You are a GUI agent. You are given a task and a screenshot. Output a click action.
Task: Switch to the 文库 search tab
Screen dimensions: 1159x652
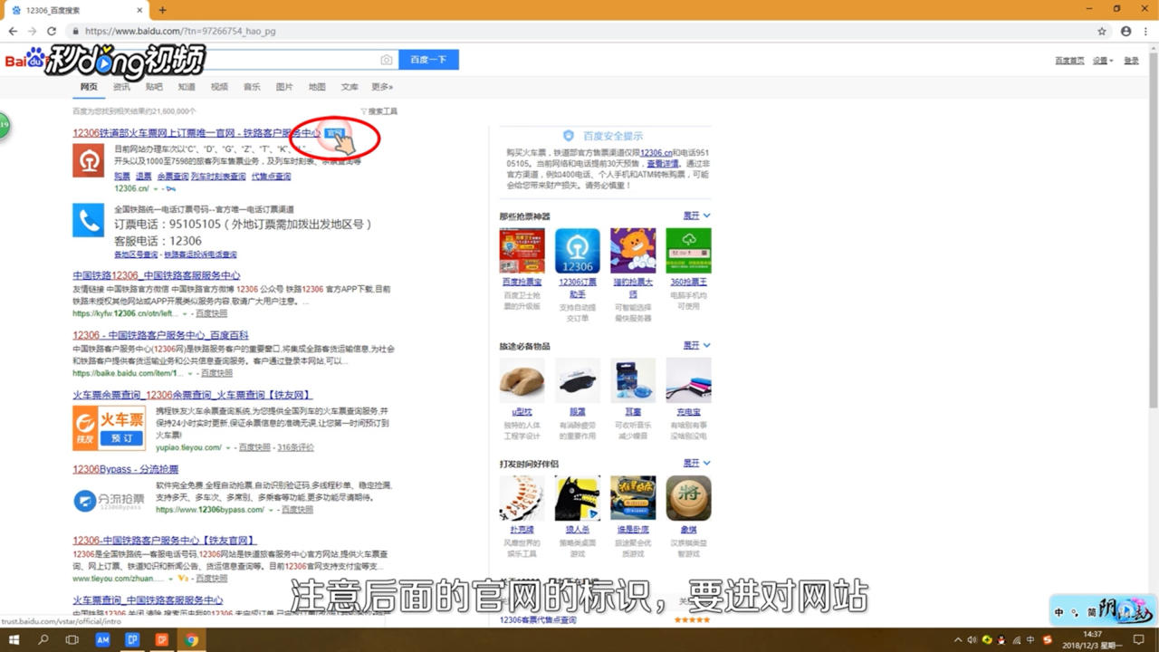coord(350,87)
